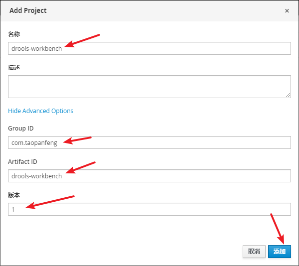Click the red arrow pointing at 添加
Image resolution: width=299 pixels, height=266 pixels.
coord(278,229)
